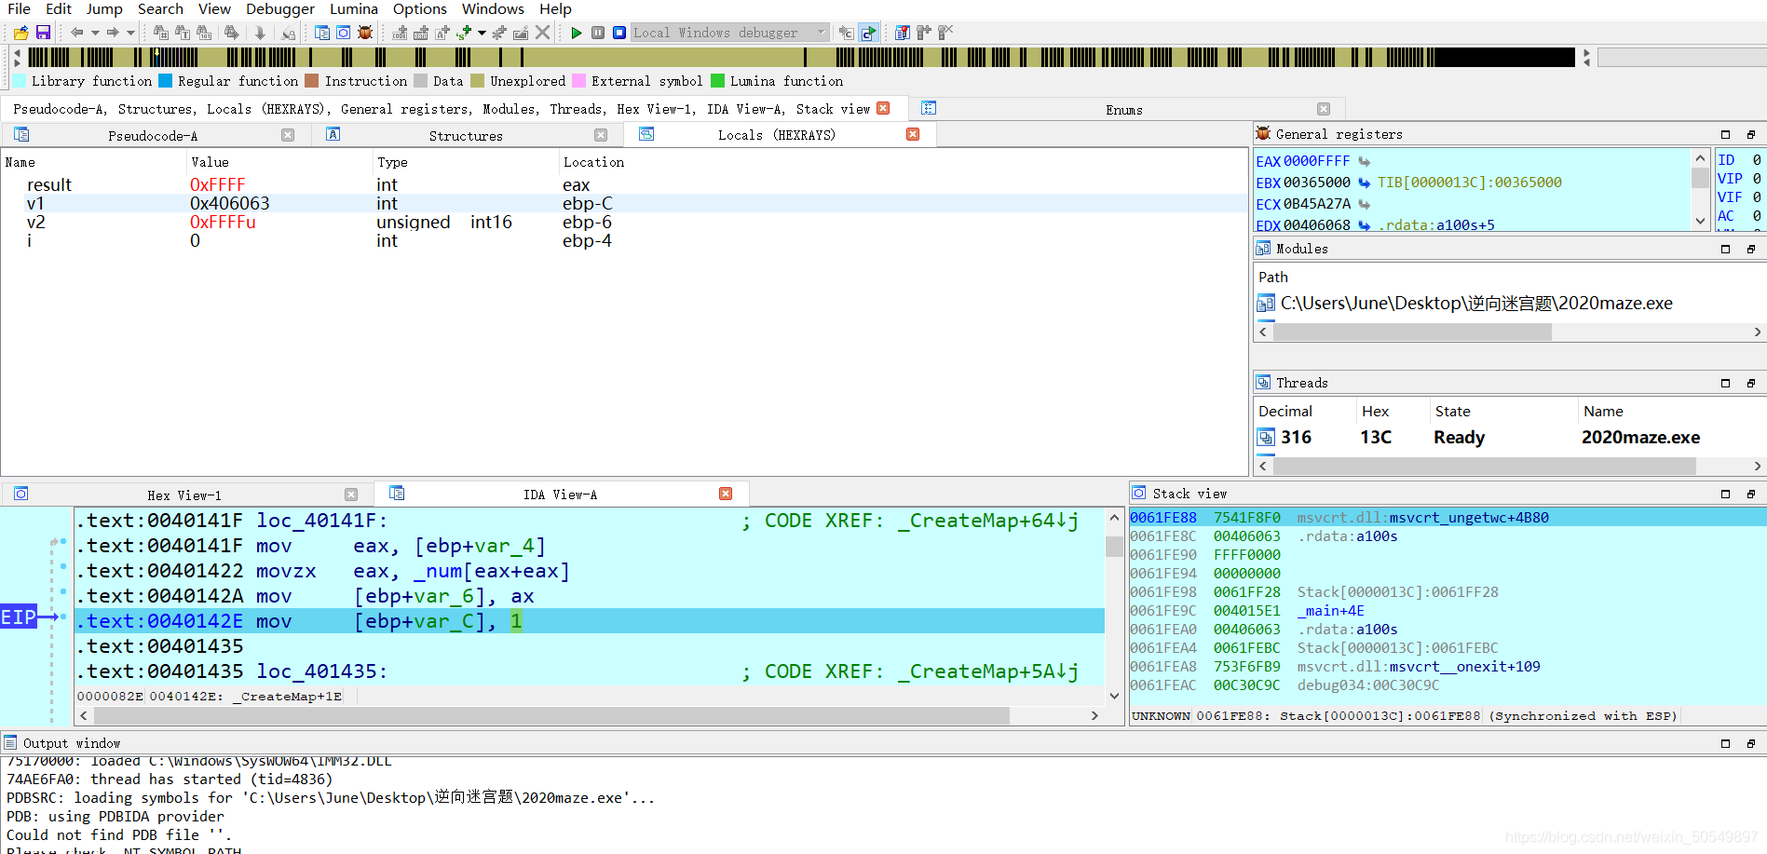Open the Local Windows debugger dropdown

(730, 33)
